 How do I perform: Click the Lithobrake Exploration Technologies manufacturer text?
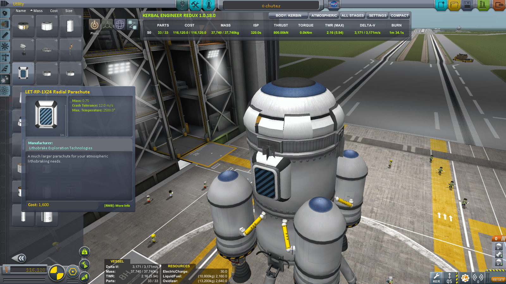tap(61, 148)
